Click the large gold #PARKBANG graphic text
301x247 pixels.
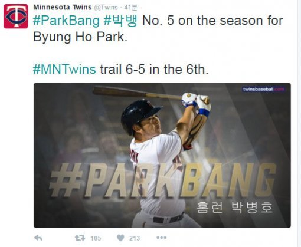click(162, 180)
